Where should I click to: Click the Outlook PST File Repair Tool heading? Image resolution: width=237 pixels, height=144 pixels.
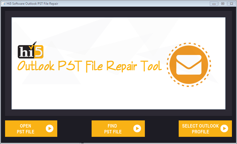(89, 66)
